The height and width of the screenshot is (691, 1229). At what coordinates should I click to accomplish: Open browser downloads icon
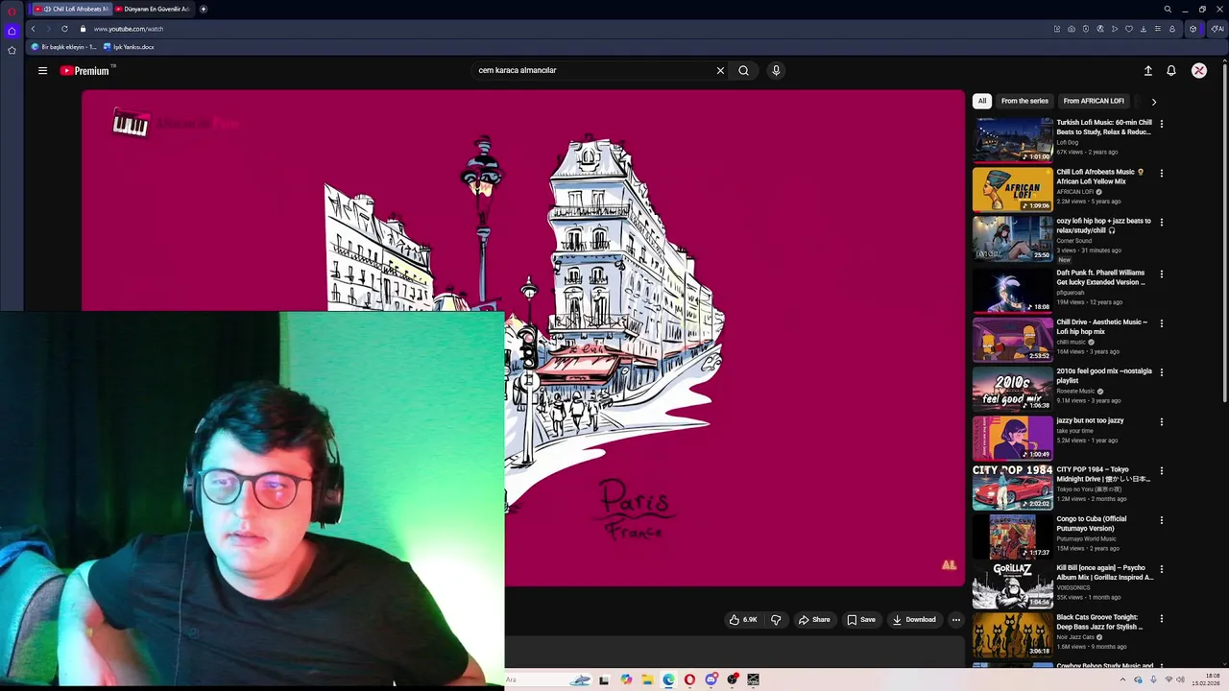coord(1144,29)
